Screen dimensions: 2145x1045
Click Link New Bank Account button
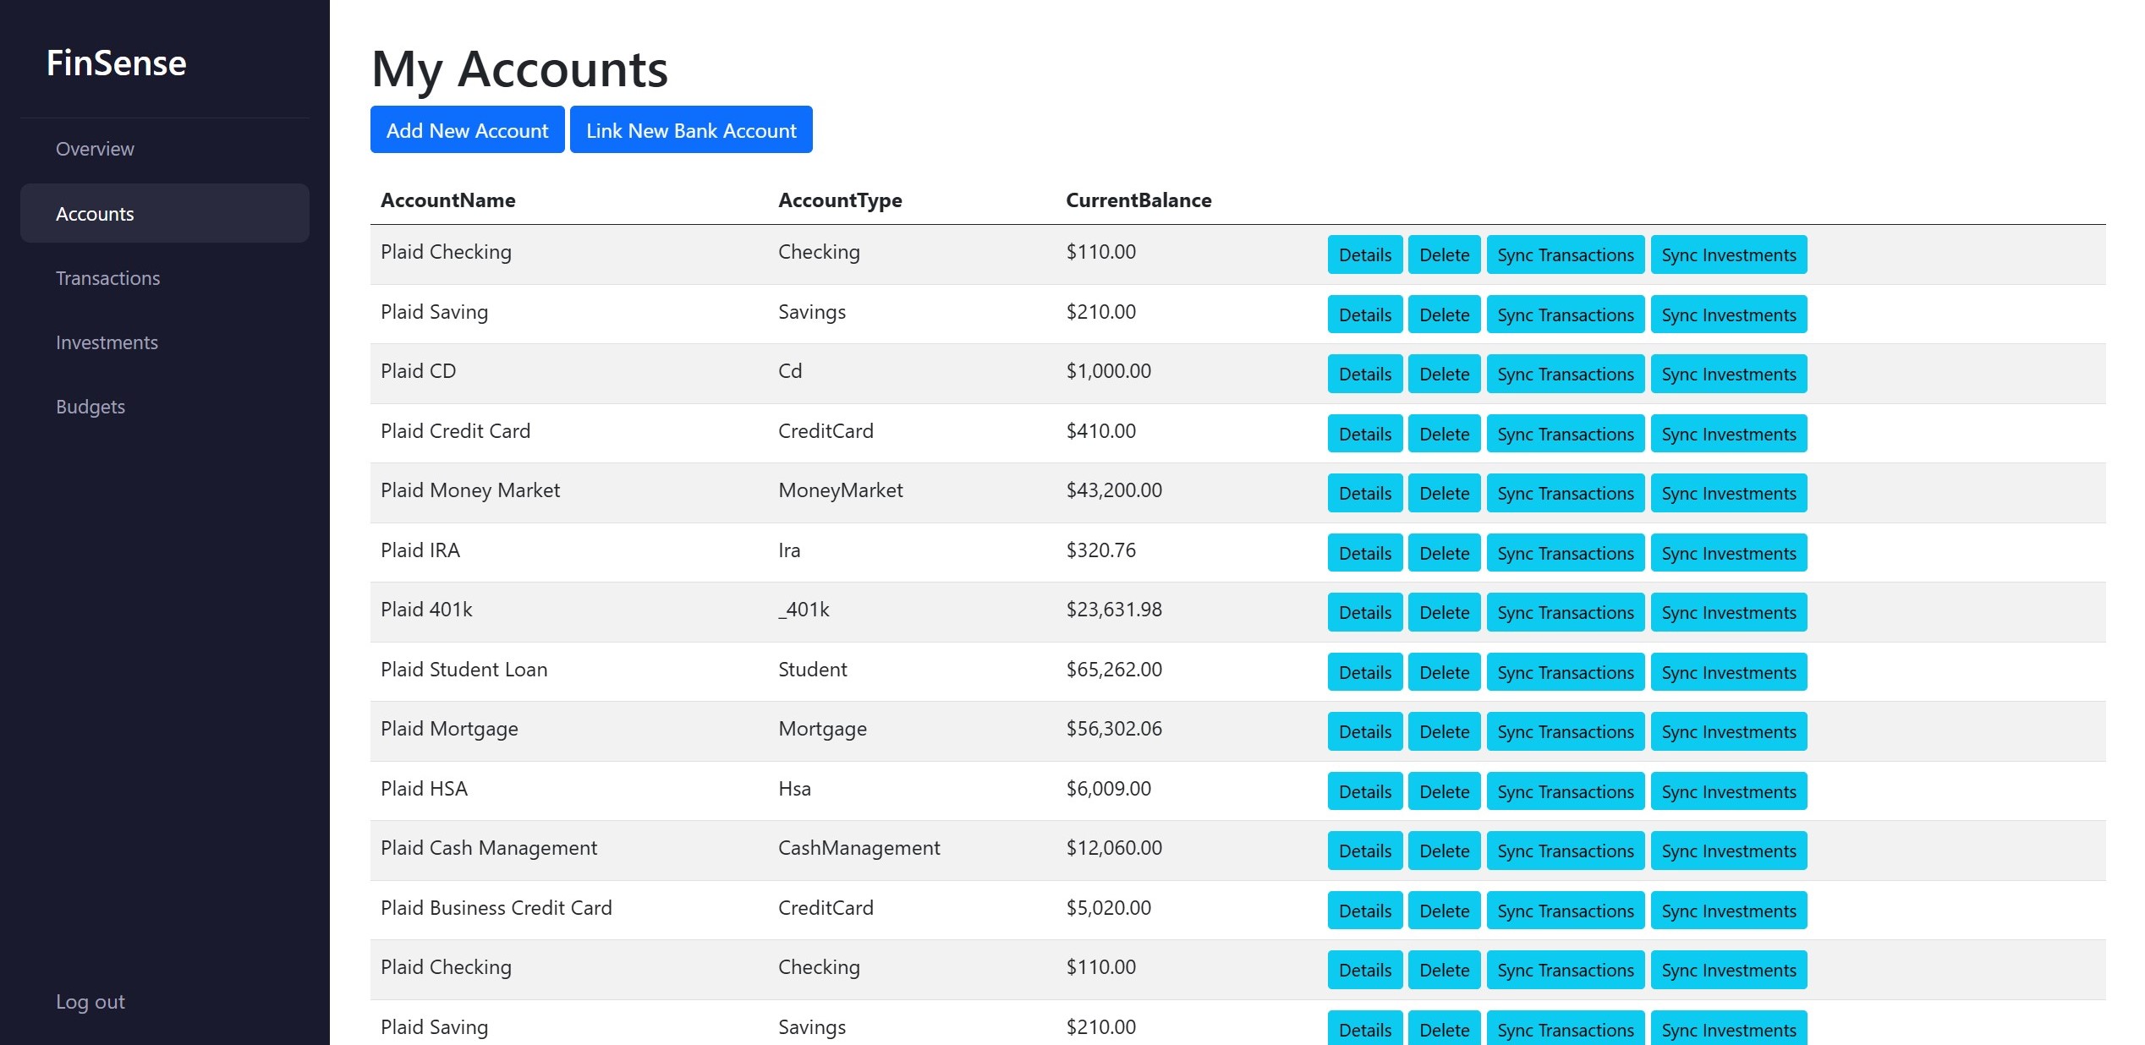click(x=691, y=130)
